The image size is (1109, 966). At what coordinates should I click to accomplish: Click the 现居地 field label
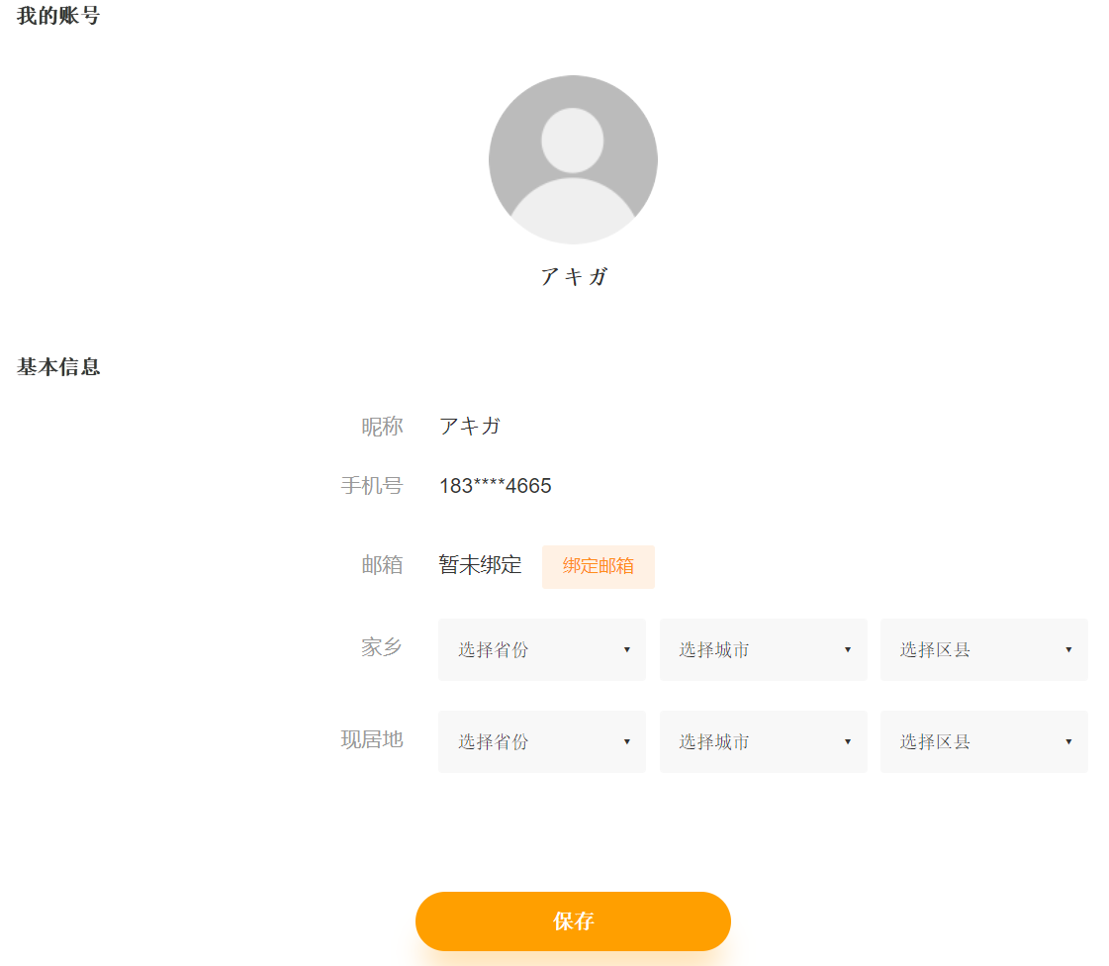click(372, 739)
